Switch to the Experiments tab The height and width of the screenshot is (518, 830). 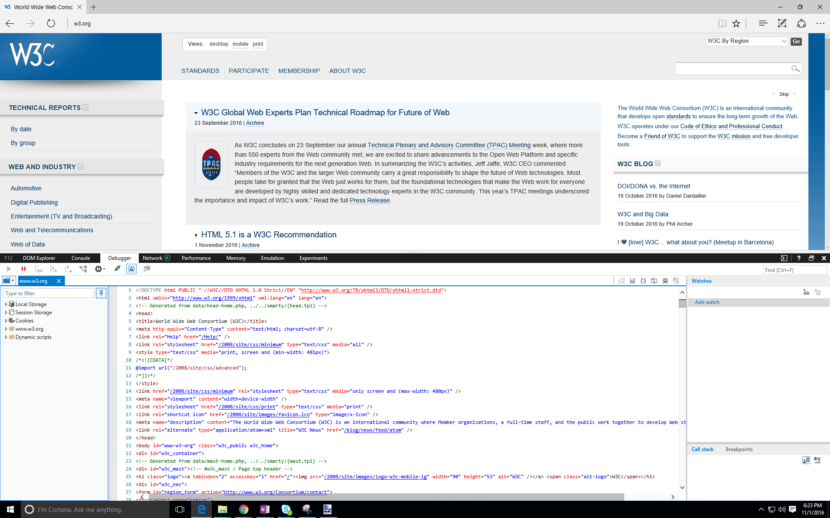(313, 258)
